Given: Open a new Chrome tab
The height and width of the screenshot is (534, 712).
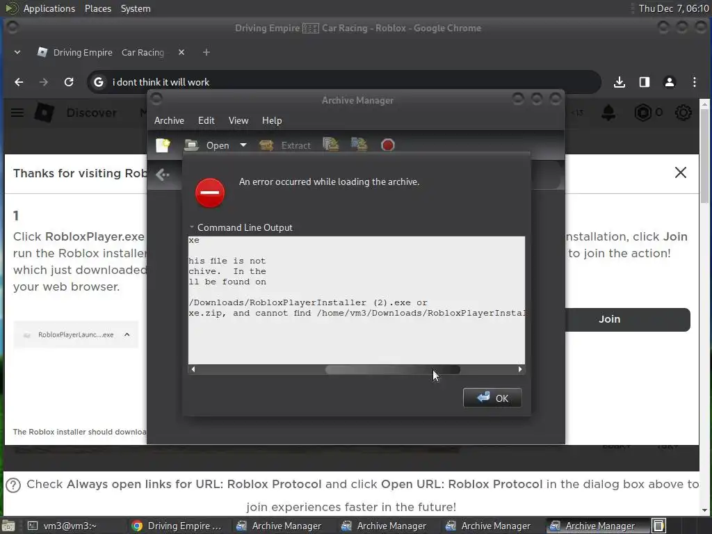Looking at the screenshot, I should tap(206, 52).
